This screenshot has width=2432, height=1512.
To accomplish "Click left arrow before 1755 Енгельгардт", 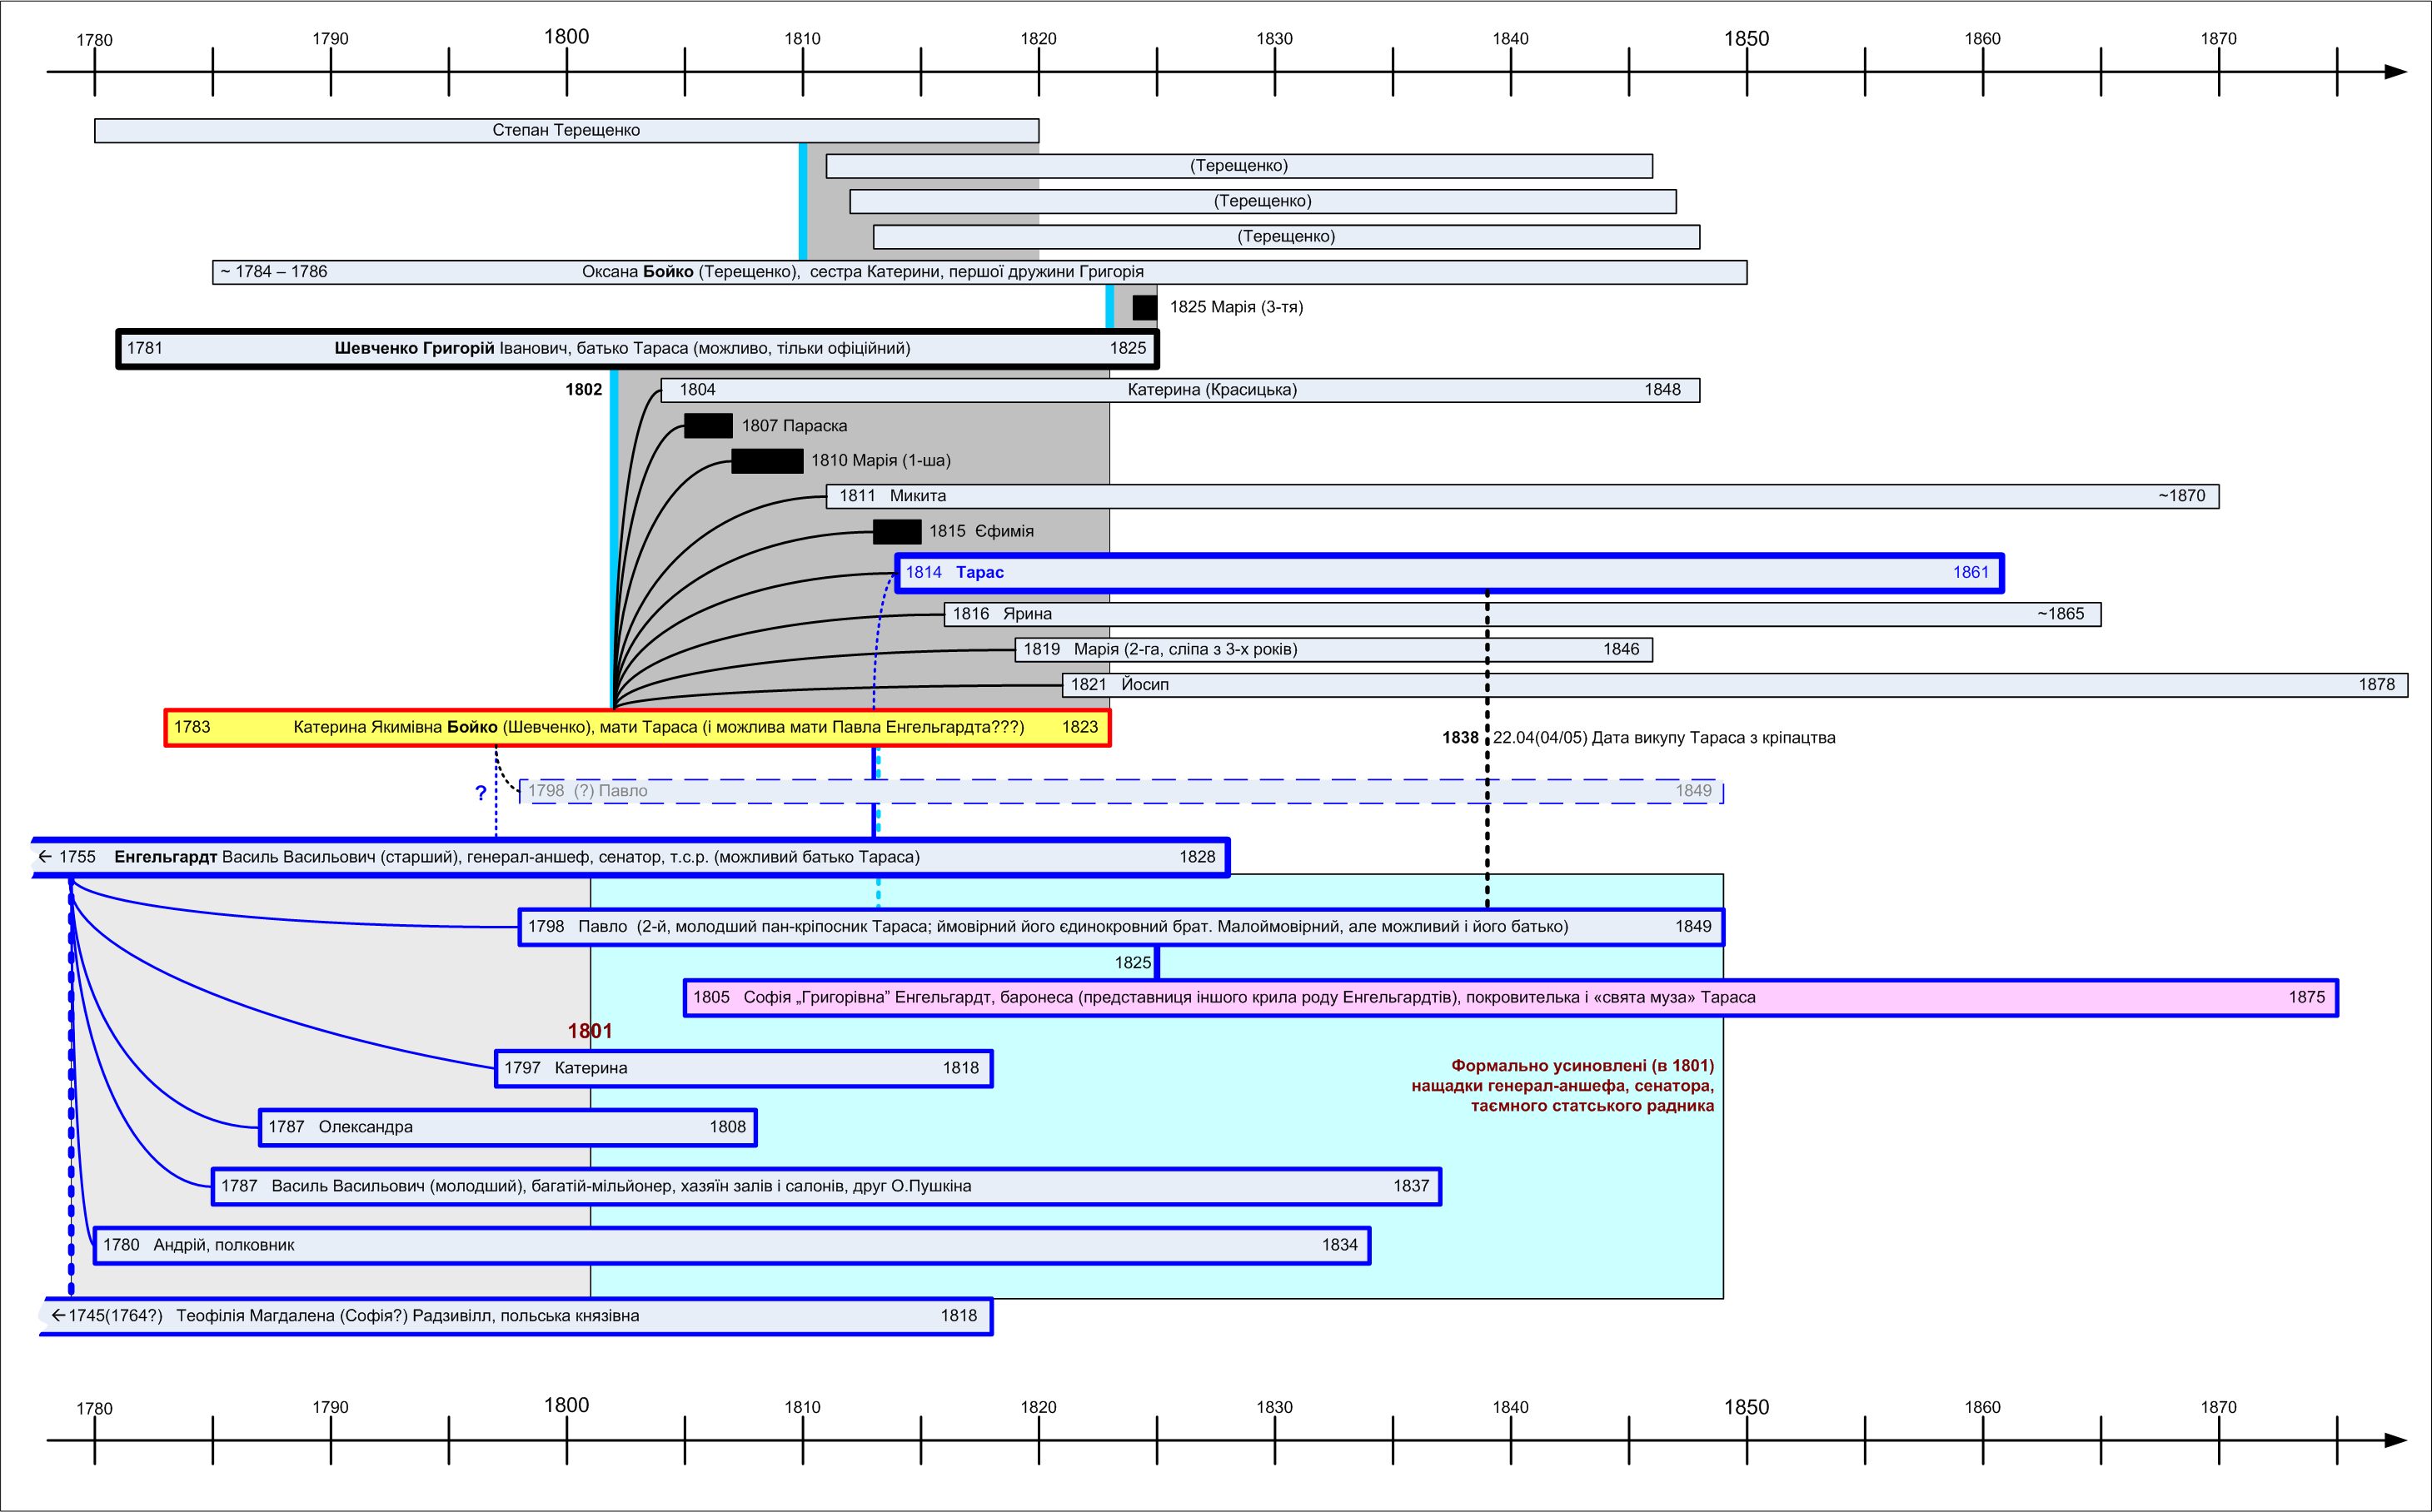I will coord(45,857).
